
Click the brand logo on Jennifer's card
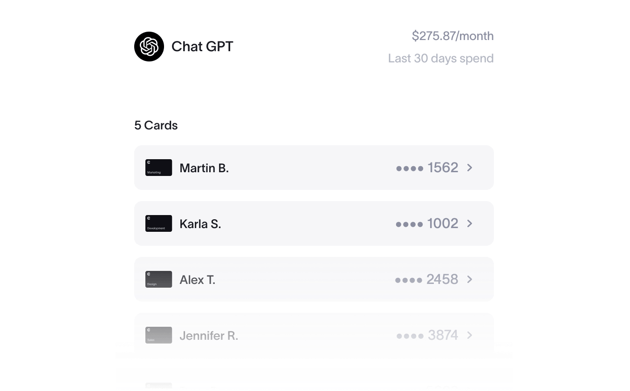click(x=149, y=330)
